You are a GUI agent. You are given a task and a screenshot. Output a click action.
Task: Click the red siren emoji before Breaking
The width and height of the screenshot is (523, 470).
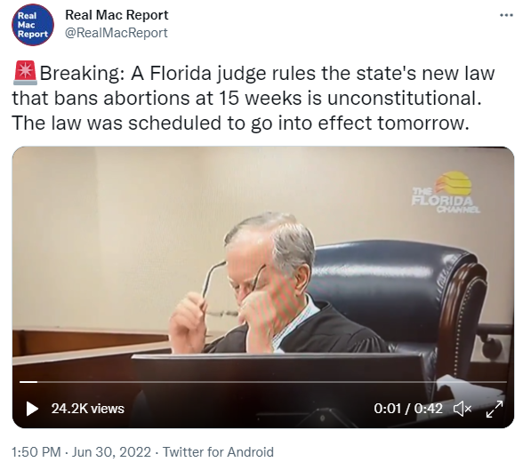point(25,73)
